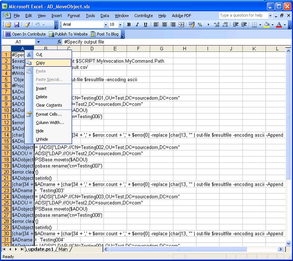Screen dimensions: 293x261
Task: Click the Open folder toolbar icon
Action: (x=8, y=25)
